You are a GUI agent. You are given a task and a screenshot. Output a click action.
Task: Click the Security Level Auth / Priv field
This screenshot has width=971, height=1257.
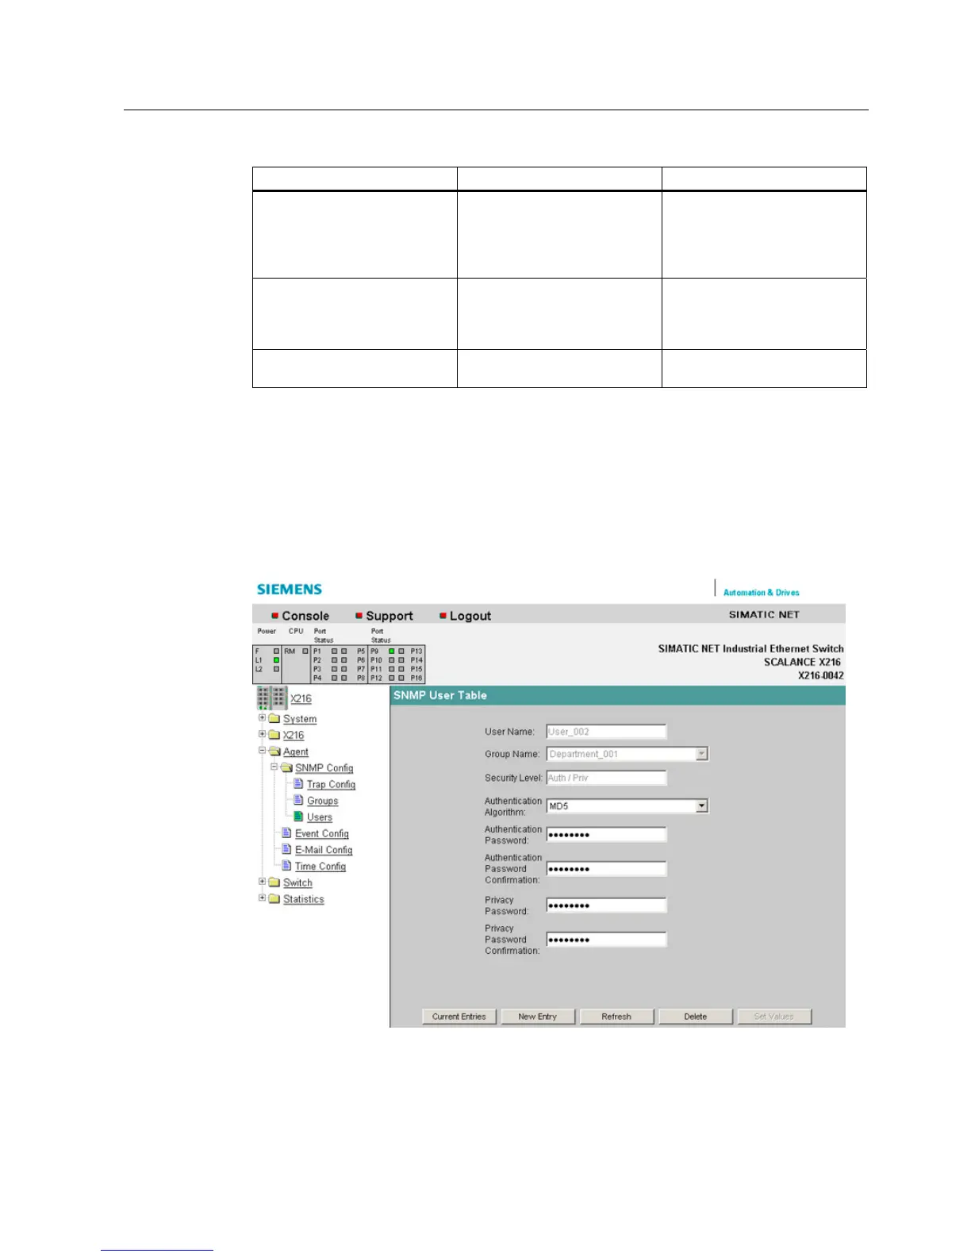(606, 778)
